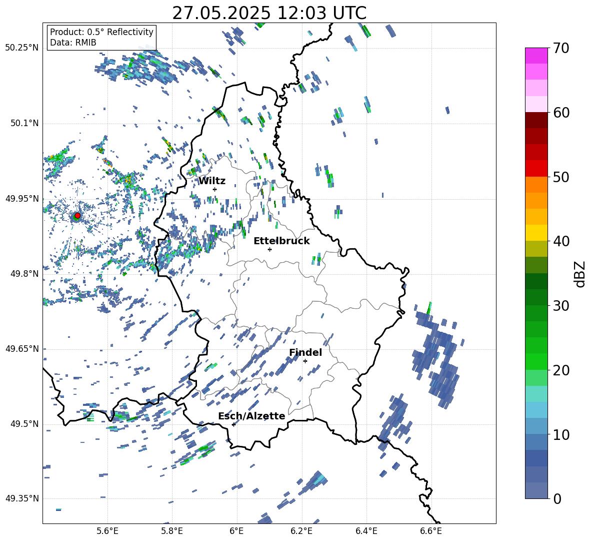The height and width of the screenshot is (541, 592).
Task: Click the 50.1°N latitude label
Action: [x=24, y=123]
